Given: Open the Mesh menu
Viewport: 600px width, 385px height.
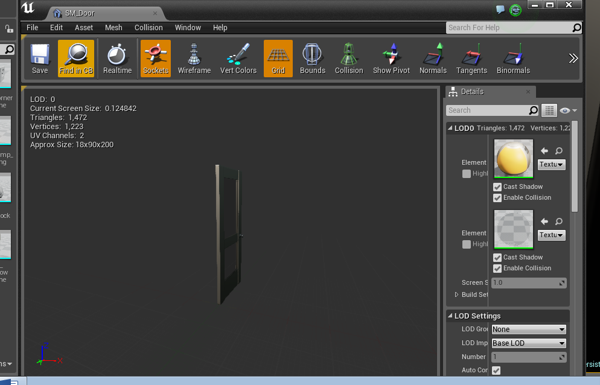Looking at the screenshot, I should [113, 27].
